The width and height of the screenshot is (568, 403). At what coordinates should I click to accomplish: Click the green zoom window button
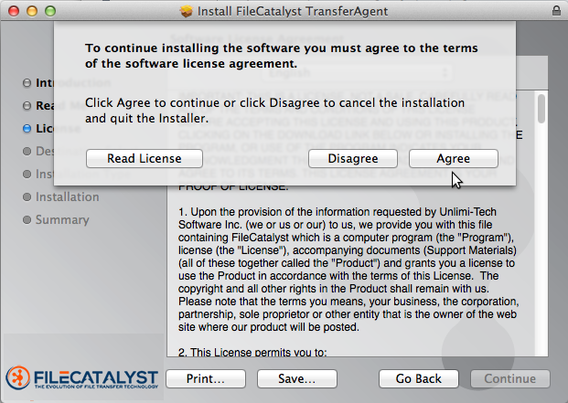pos(48,10)
